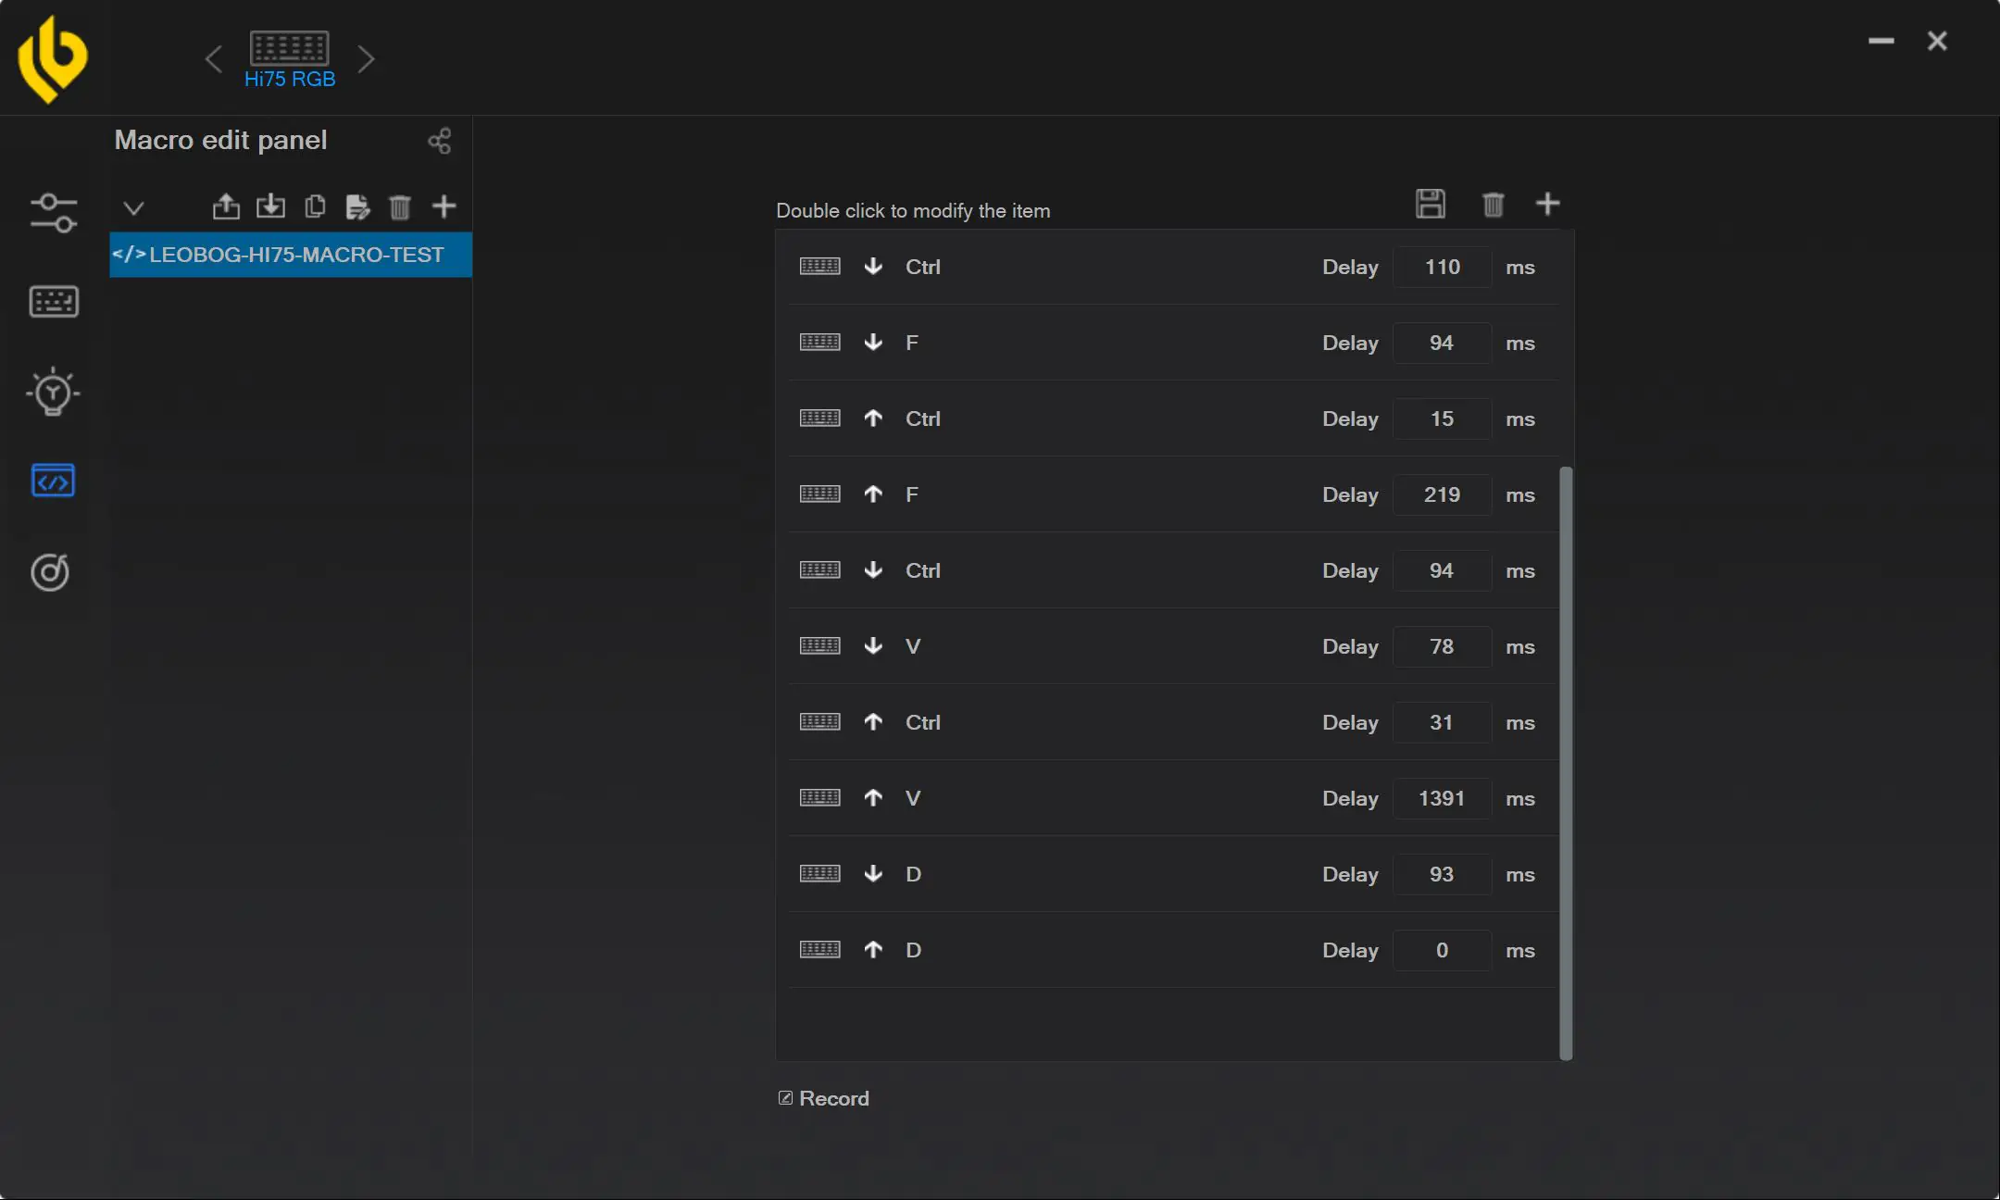
Task: Go to previous device arrow
Action: tap(213, 59)
